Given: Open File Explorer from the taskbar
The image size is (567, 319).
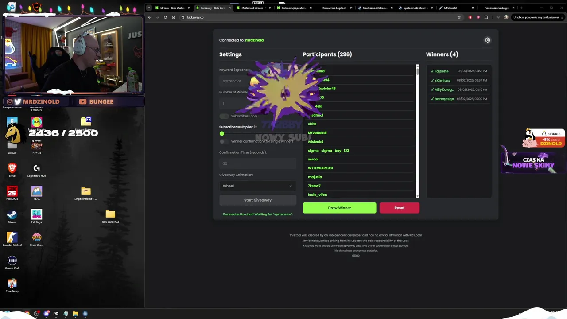Looking at the screenshot, I should 75,314.
